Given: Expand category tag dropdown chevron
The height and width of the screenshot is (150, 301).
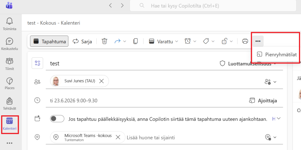Looking at the screenshot, I should pyautogui.click(x=213, y=41).
